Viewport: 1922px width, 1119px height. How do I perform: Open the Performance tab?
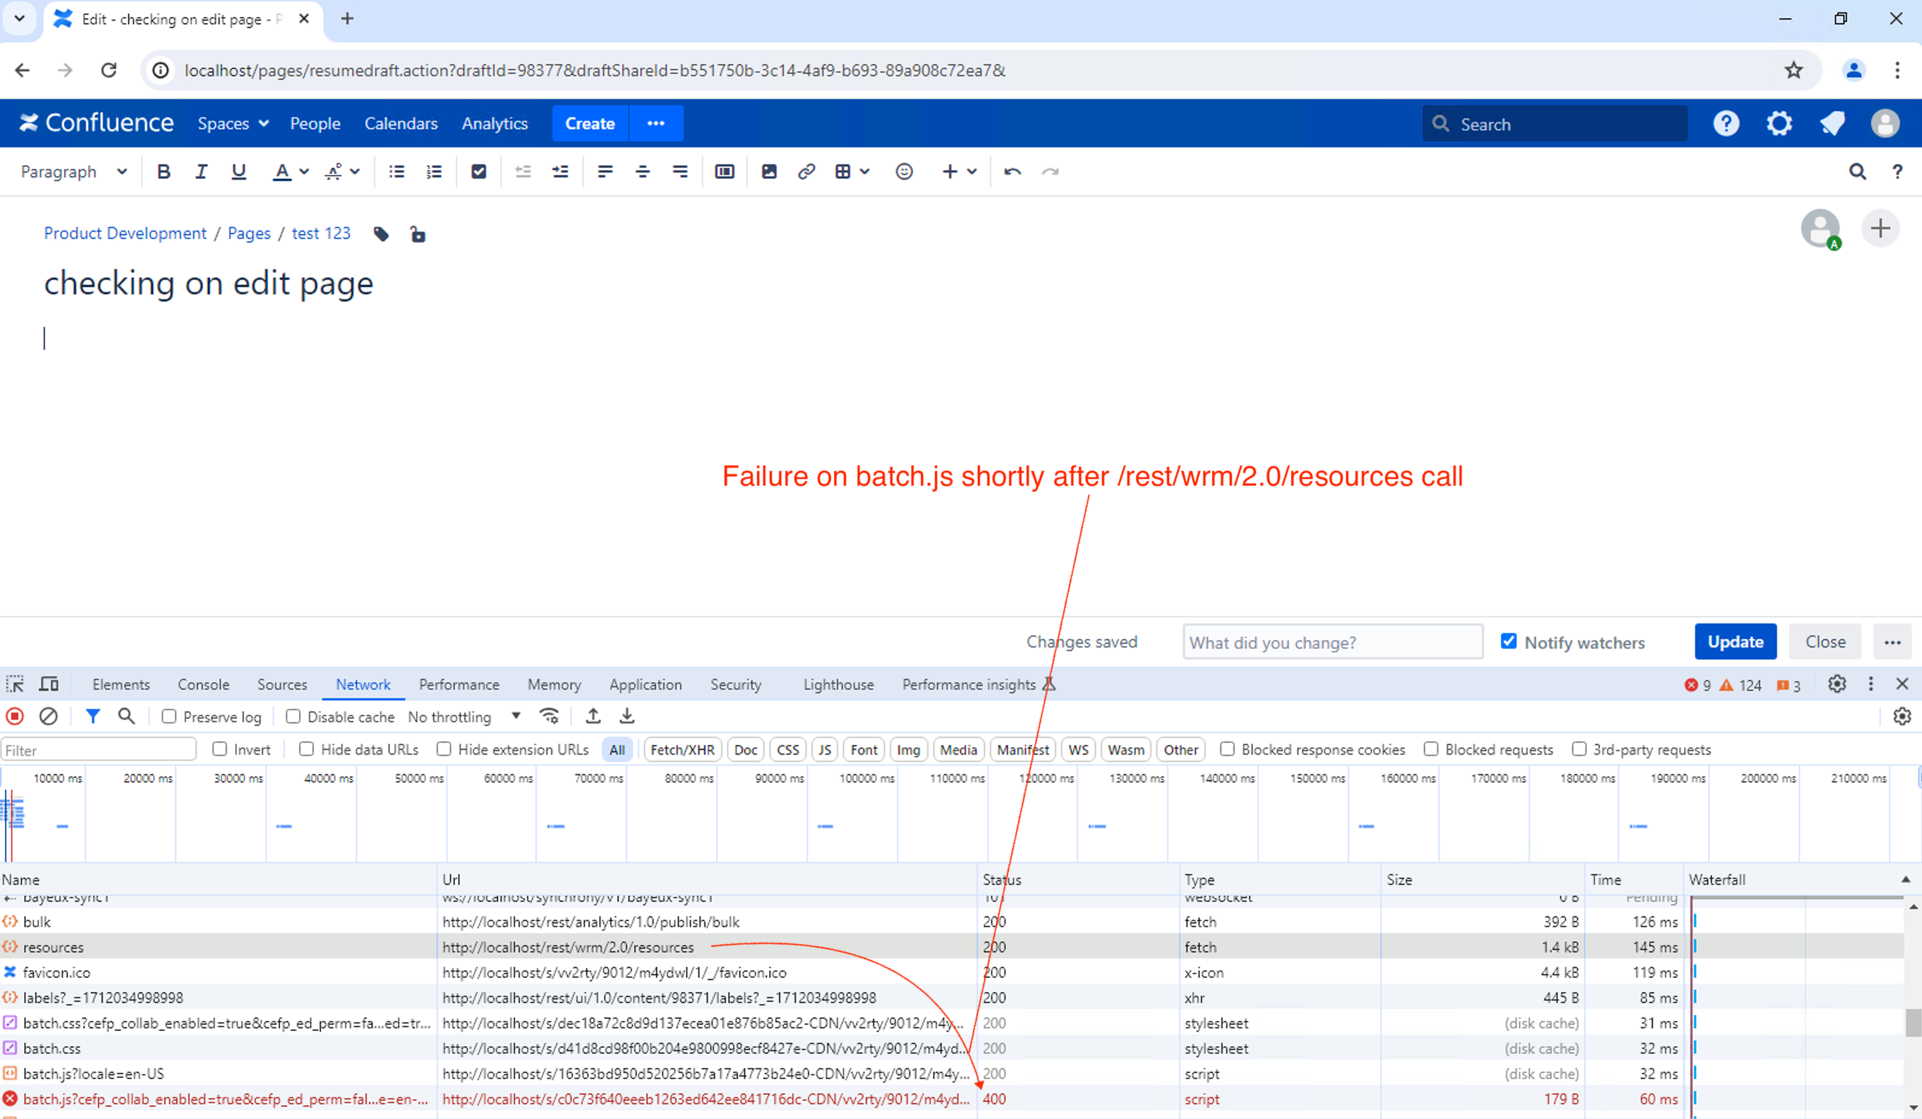(459, 685)
